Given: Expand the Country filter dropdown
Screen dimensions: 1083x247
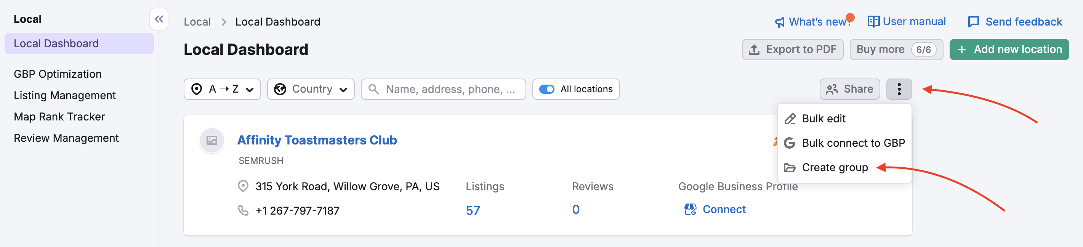Looking at the screenshot, I should click(311, 89).
